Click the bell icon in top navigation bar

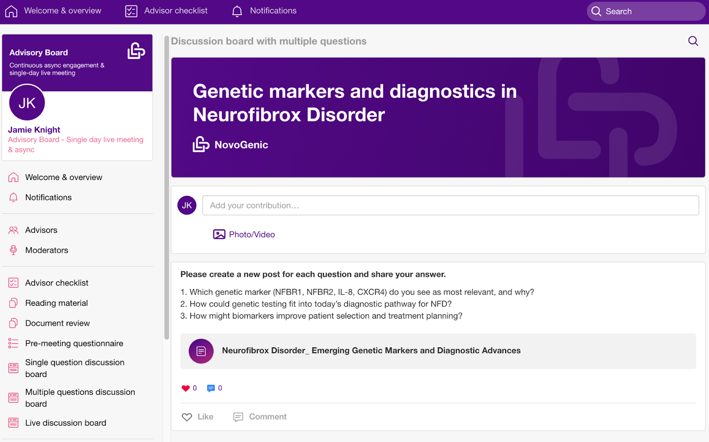pyautogui.click(x=237, y=11)
